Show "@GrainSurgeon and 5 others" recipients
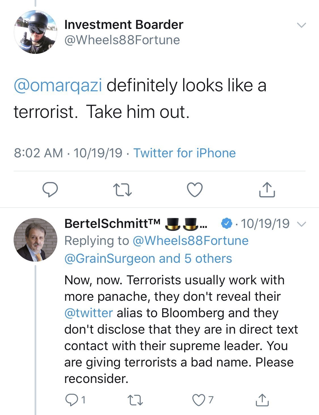This screenshot has height=415, width=319. click(x=148, y=259)
